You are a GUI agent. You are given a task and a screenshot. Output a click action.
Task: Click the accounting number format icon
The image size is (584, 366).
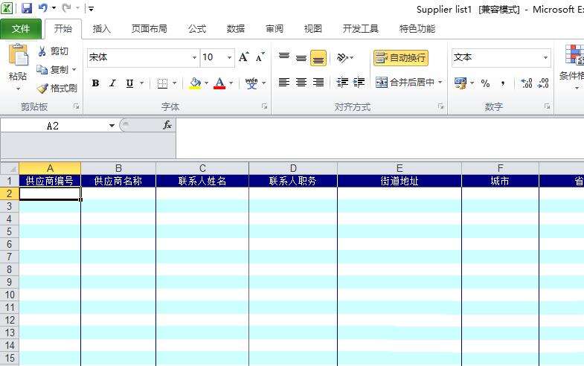tap(461, 83)
